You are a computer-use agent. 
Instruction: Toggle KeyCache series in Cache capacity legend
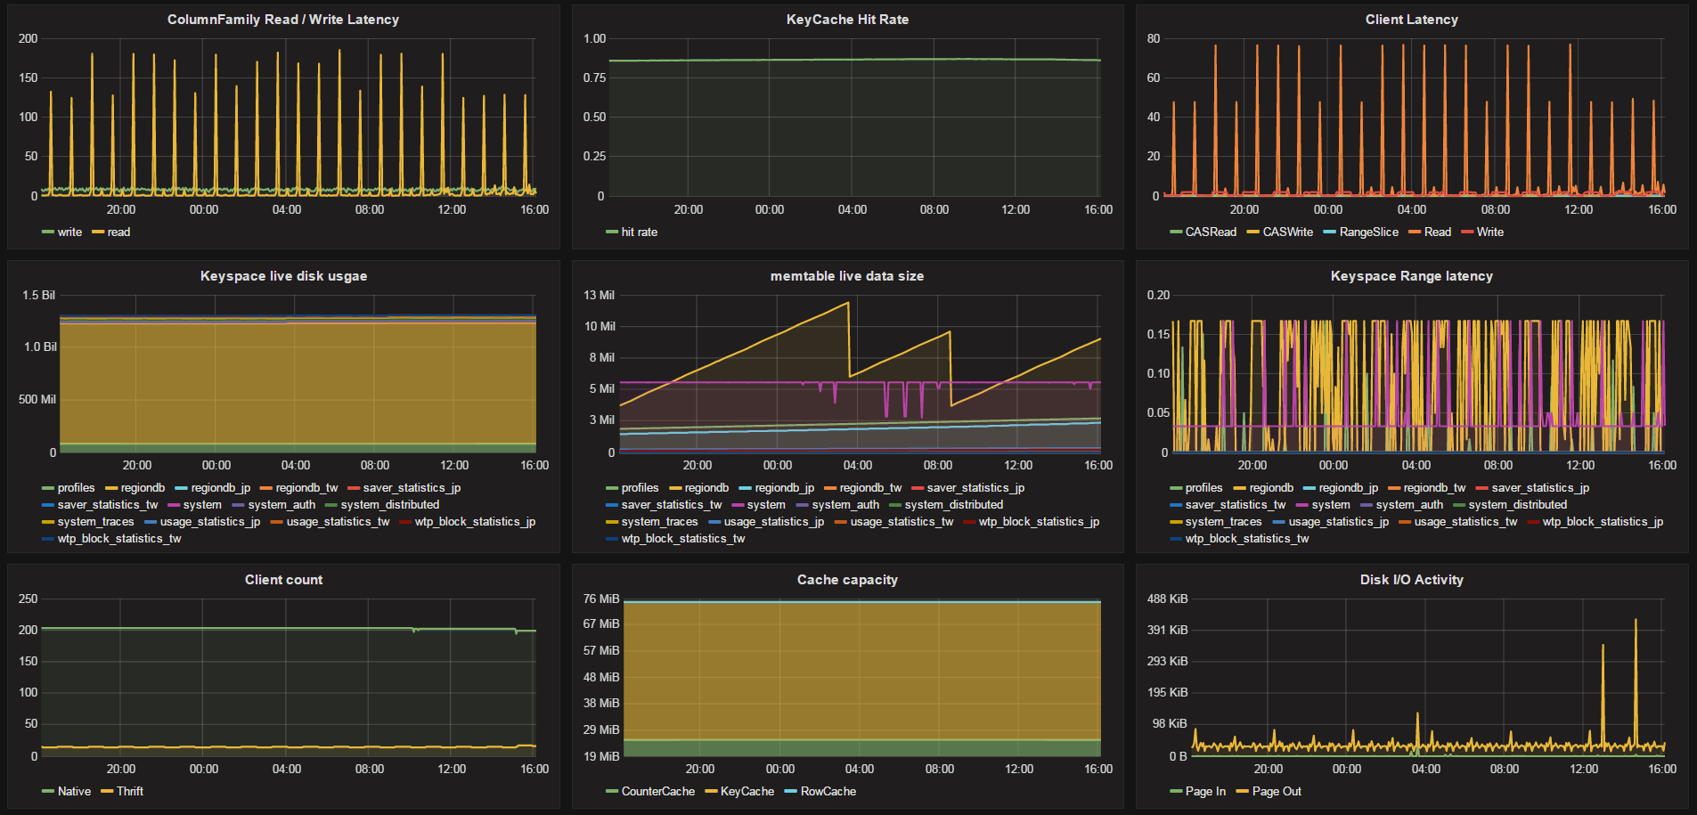[747, 792]
